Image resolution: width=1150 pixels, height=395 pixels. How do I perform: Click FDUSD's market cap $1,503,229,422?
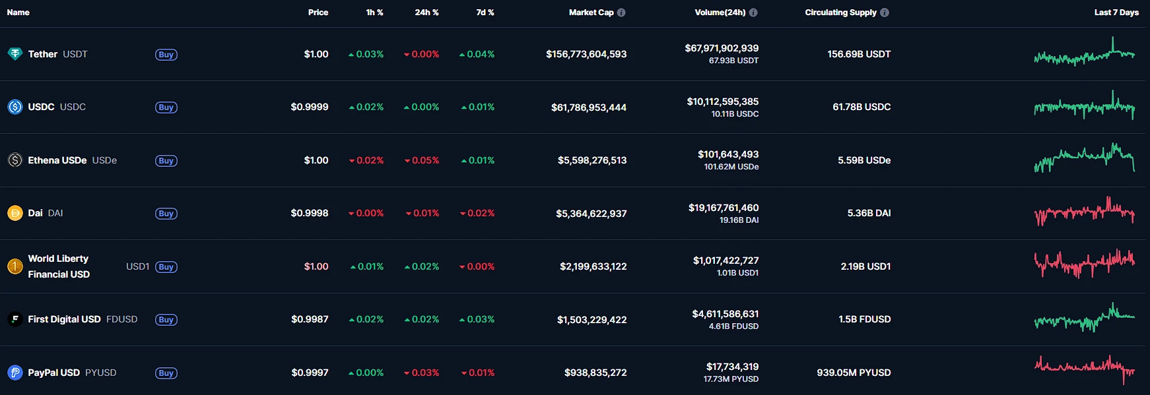[x=592, y=320]
